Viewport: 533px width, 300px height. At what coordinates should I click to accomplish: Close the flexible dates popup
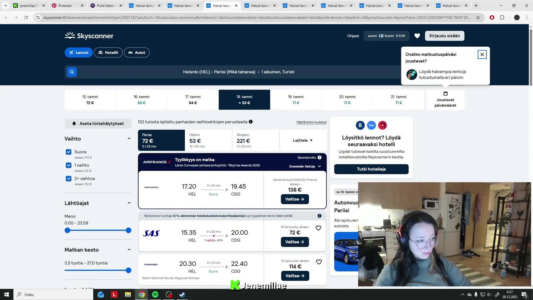click(482, 55)
